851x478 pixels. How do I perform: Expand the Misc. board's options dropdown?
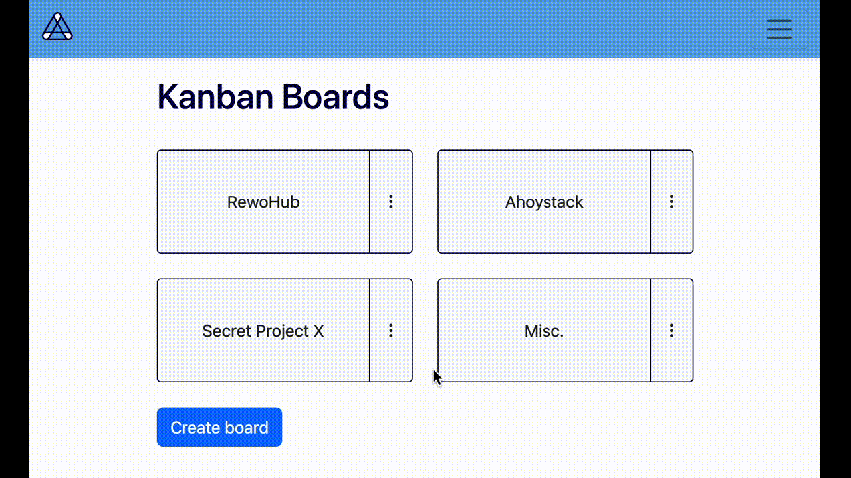pos(671,331)
